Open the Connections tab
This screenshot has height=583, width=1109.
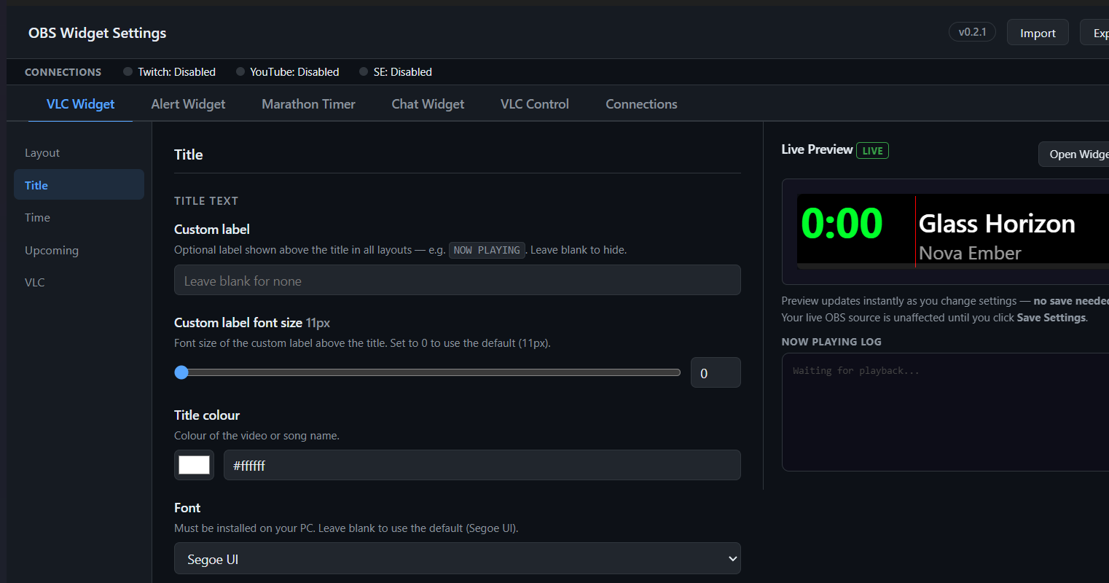click(641, 104)
